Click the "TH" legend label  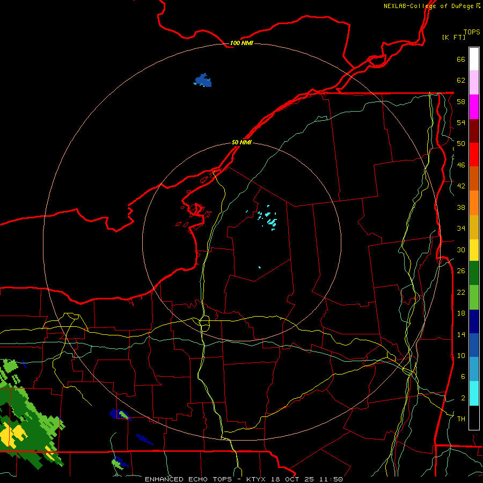click(461, 419)
